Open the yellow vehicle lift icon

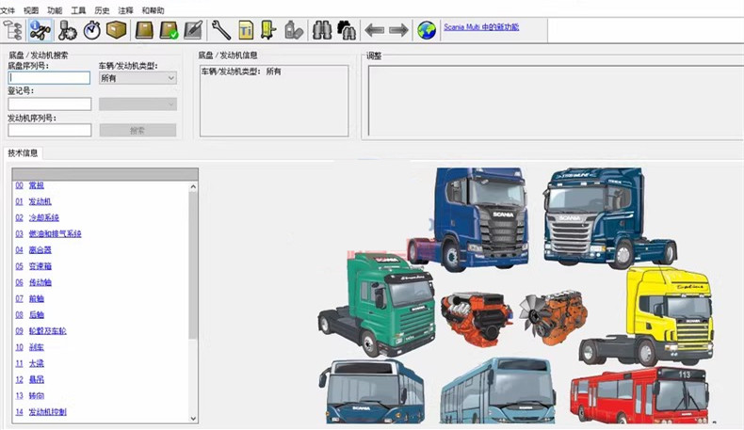click(x=268, y=31)
